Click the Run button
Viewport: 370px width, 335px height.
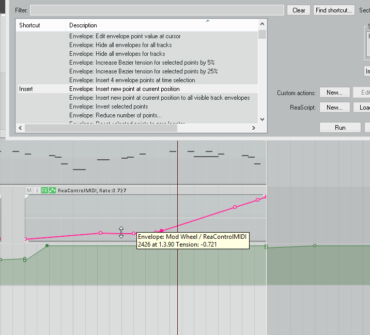point(340,128)
